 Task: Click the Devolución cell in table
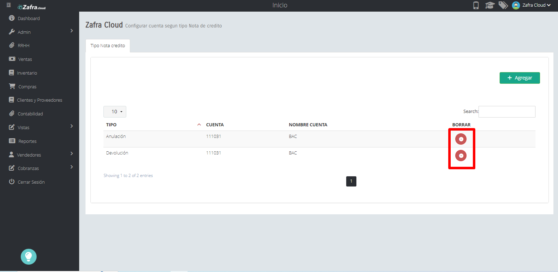(x=117, y=153)
